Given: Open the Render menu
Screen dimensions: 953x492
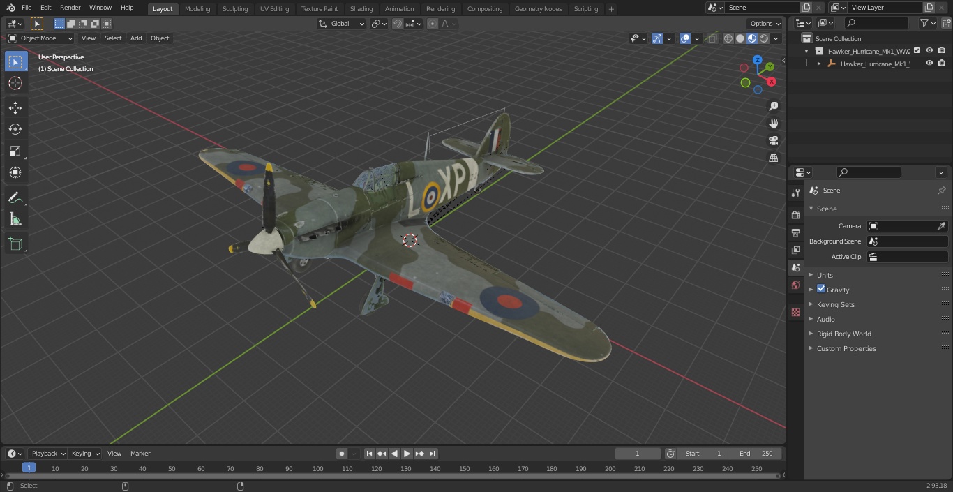Looking at the screenshot, I should [70, 8].
